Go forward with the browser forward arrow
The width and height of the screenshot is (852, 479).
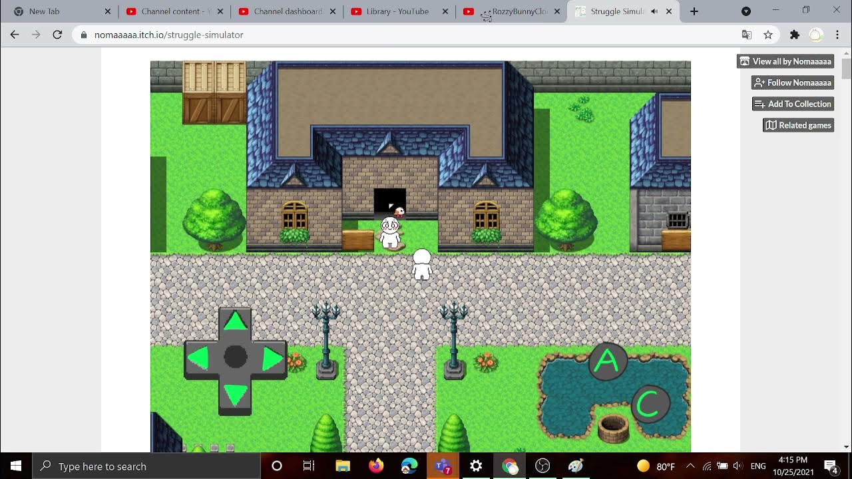tap(36, 35)
